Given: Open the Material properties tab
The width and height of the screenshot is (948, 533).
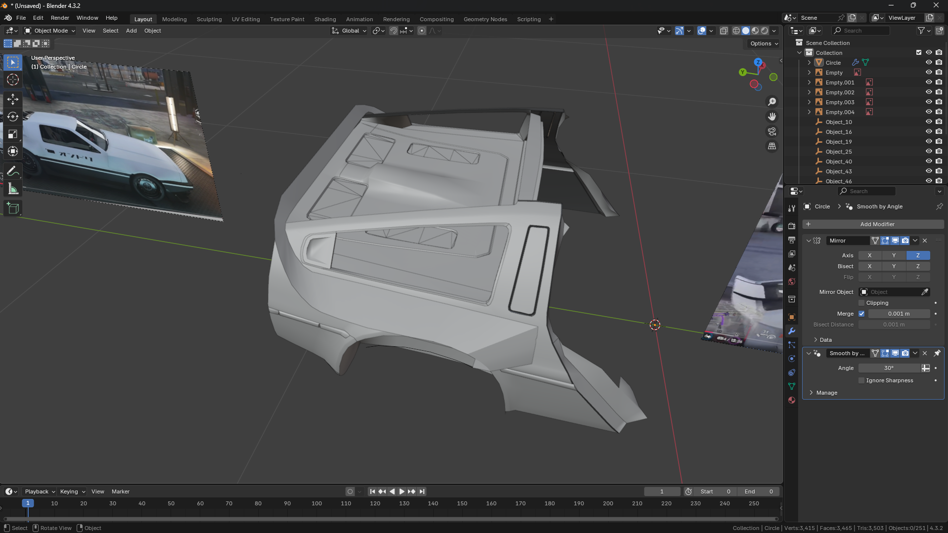Looking at the screenshot, I should pyautogui.click(x=792, y=400).
